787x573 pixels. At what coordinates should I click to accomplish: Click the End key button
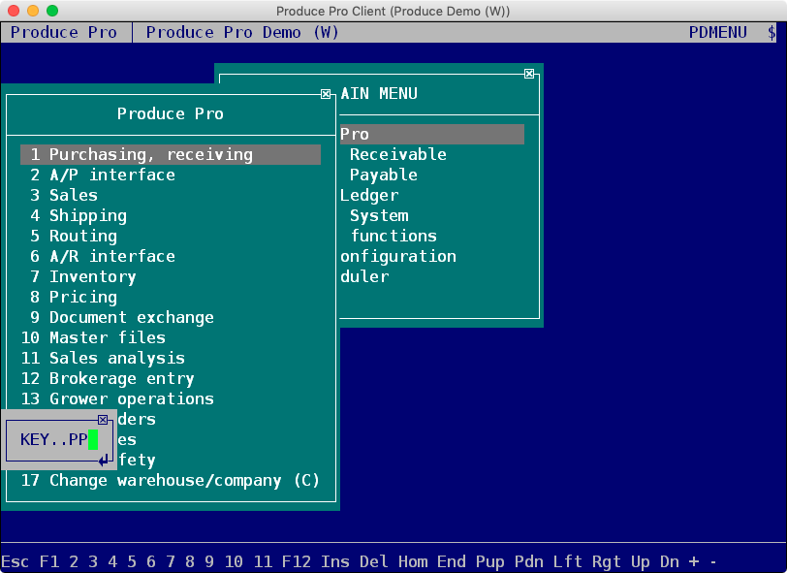[x=452, y=561]
